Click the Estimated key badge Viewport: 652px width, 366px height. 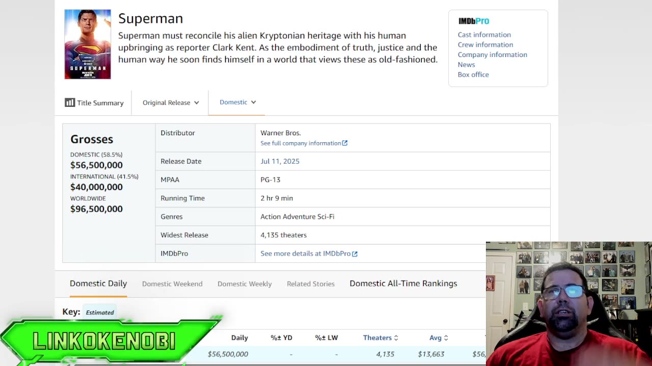[100, 312]
